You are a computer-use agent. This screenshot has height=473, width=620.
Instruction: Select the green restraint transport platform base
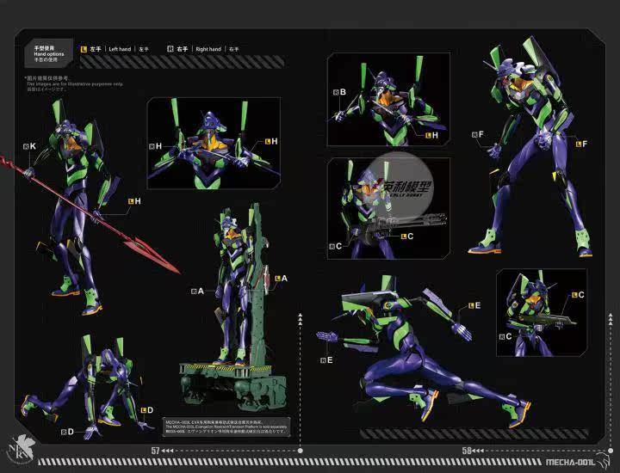click(233, 385)
